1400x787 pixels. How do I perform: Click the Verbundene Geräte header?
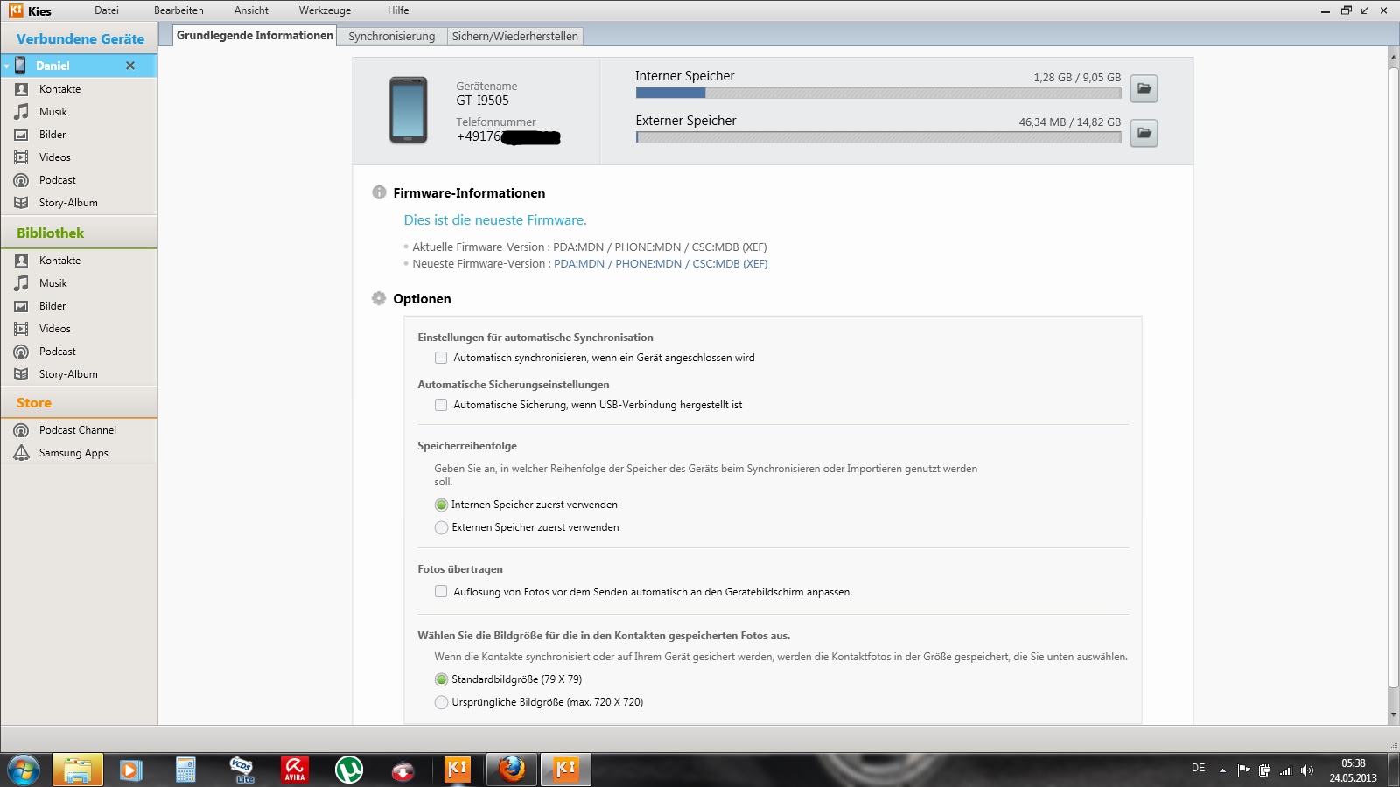pos(80,39)
